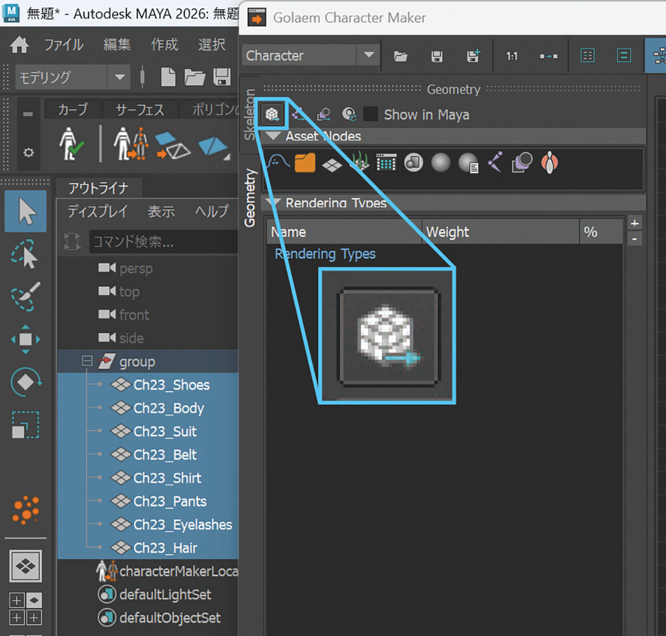Viewport: 666px width, 636px height.
Task: Click the orange folder asset node icon
Action: click(305, 163)
